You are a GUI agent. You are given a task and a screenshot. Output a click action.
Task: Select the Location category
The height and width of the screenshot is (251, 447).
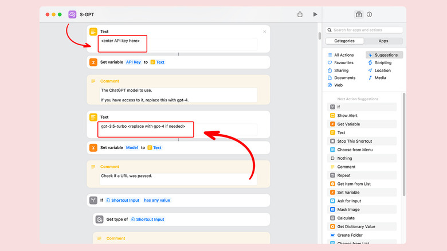(x=370, y=70)
